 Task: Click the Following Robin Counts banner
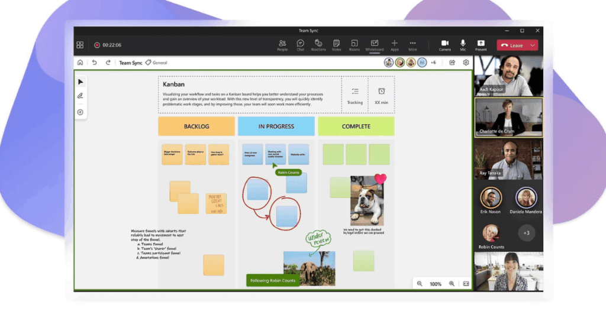[x=272, y=281]
